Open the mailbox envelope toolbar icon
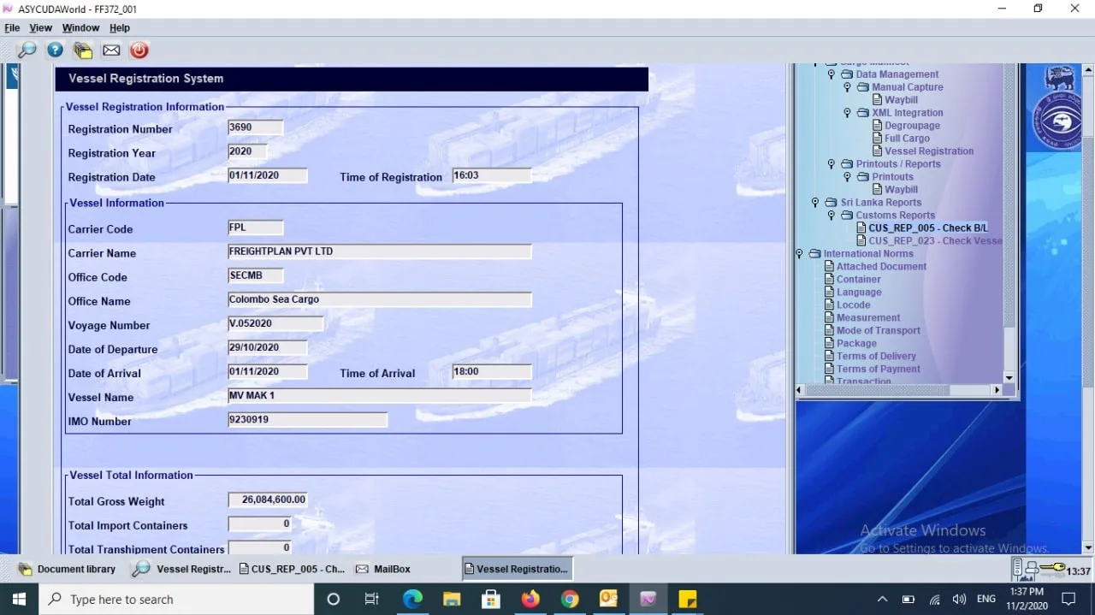The image size is (1095, 615). pos(111,50)
